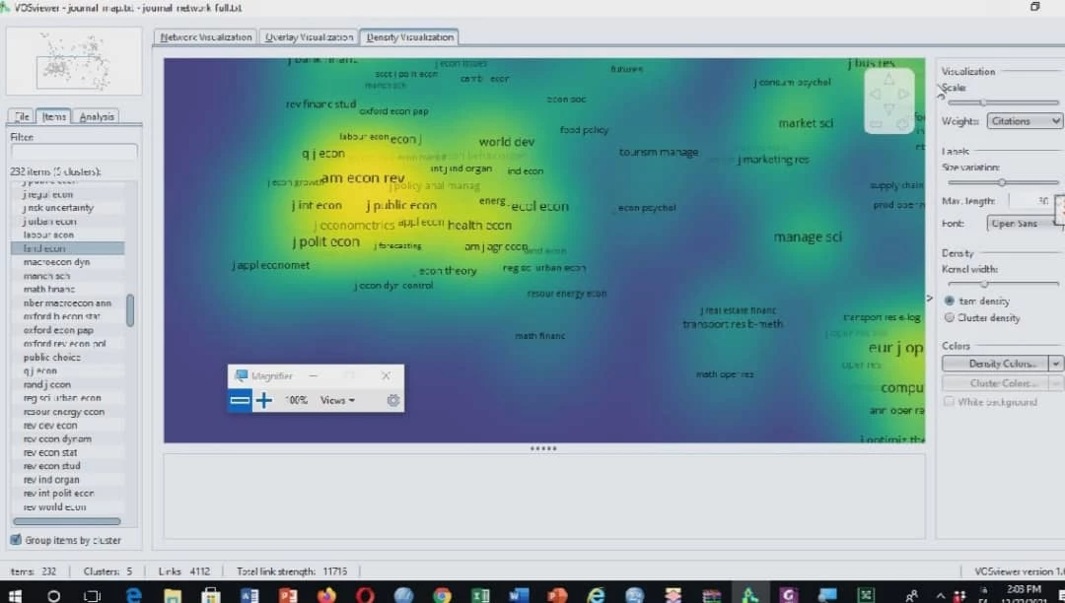This screenshot has height=603, width=1065.
Task: Click the up arrow on navigation pad
Action: pyautogui.click(x=888, y=80)
